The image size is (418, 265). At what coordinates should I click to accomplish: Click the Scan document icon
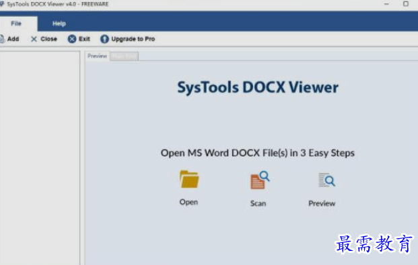(260, 180)
